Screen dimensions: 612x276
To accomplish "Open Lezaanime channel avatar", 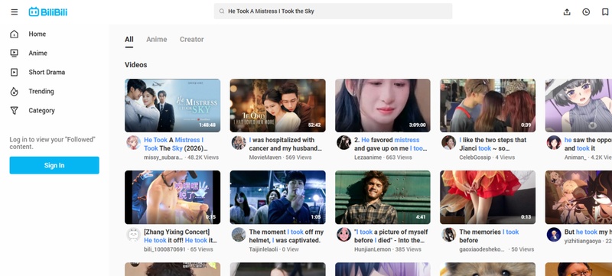I will pos(343,143).
